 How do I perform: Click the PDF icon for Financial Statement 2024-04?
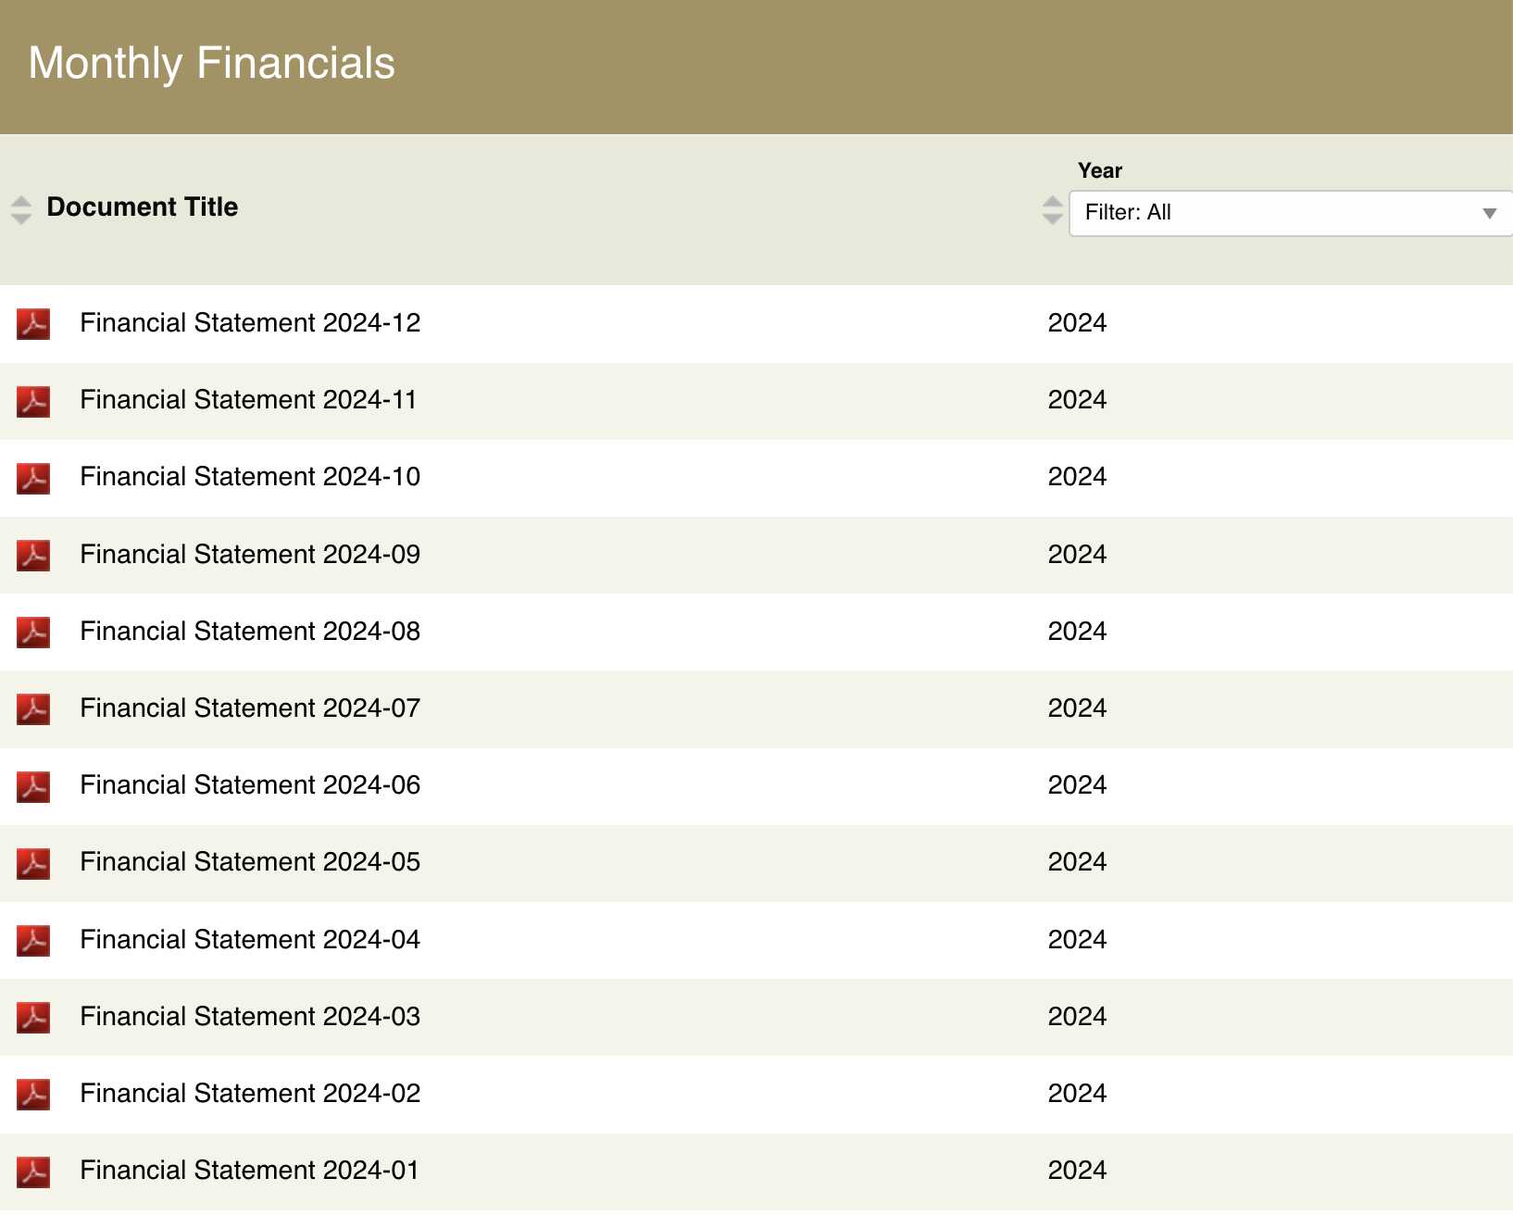pyautogui.click(x=33, y=940)
